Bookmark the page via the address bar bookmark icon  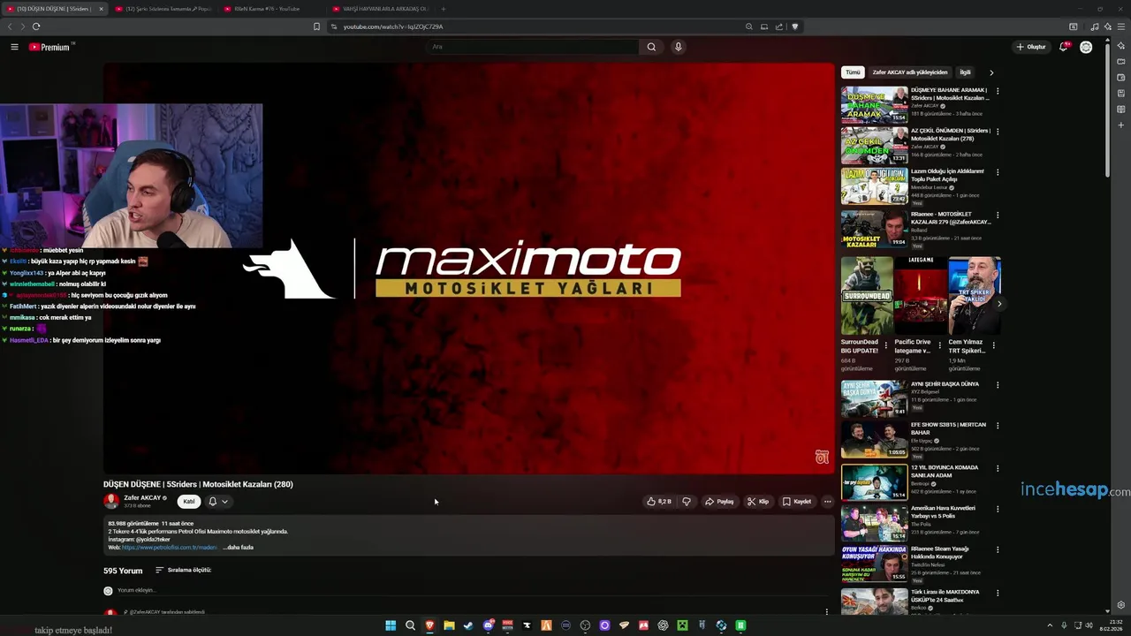pyautogui.click(x=316, y=26)
